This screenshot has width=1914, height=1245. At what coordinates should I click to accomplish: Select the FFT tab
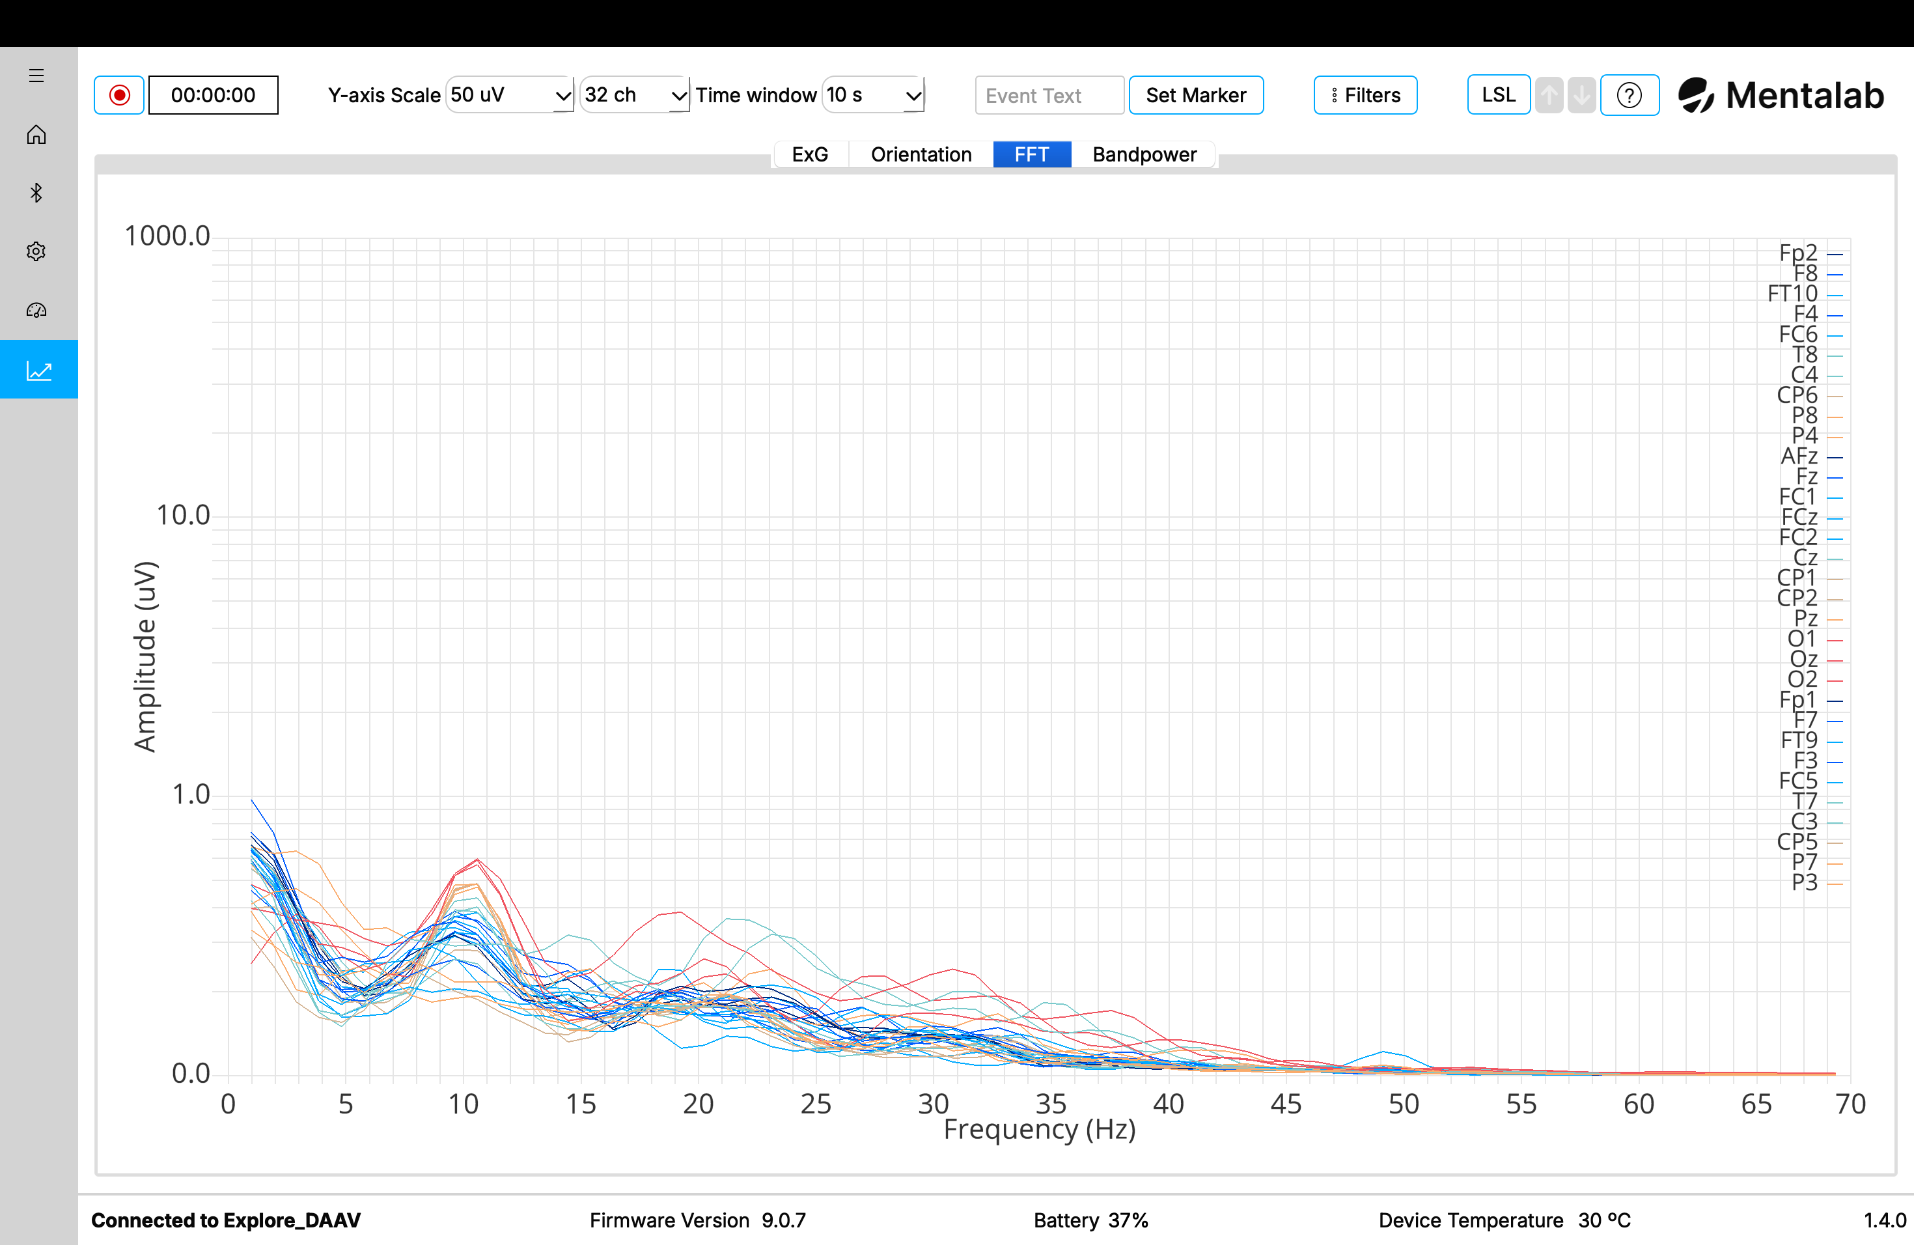click(1032, 154)
